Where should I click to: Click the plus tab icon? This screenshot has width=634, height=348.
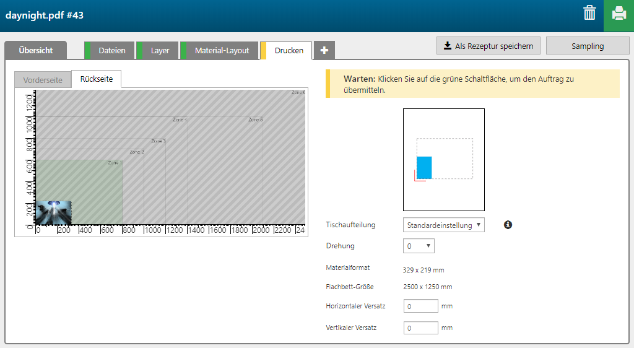coord(324,51)
